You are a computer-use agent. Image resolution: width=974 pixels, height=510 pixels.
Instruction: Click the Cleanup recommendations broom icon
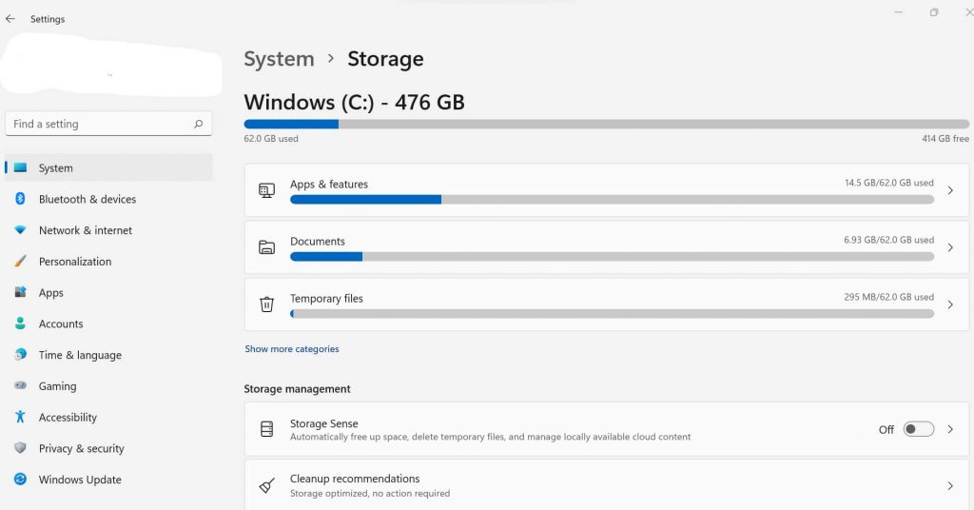(267, 485)
